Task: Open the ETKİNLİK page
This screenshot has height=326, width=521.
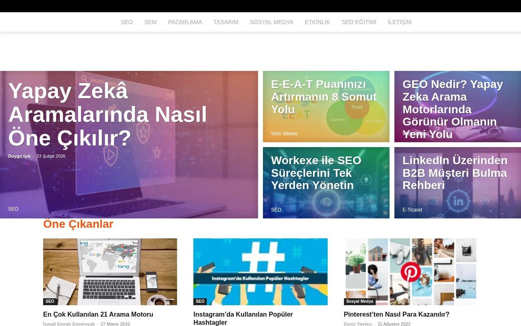Action: tap(317, 22)
